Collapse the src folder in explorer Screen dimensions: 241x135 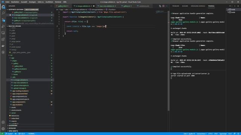click(x=12, y=55)
